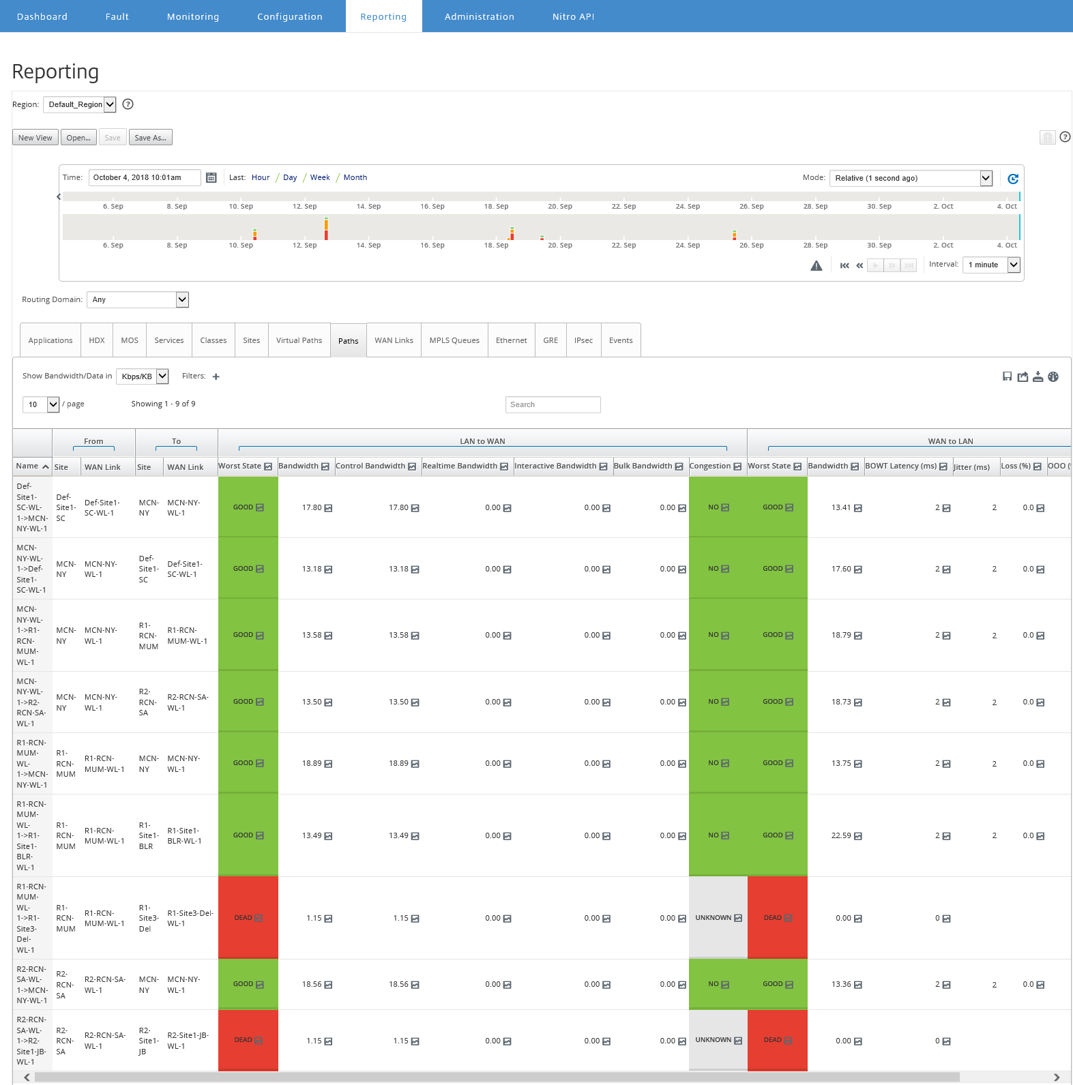Click the refresh clock icon beside Mode

pos(1013,179)
